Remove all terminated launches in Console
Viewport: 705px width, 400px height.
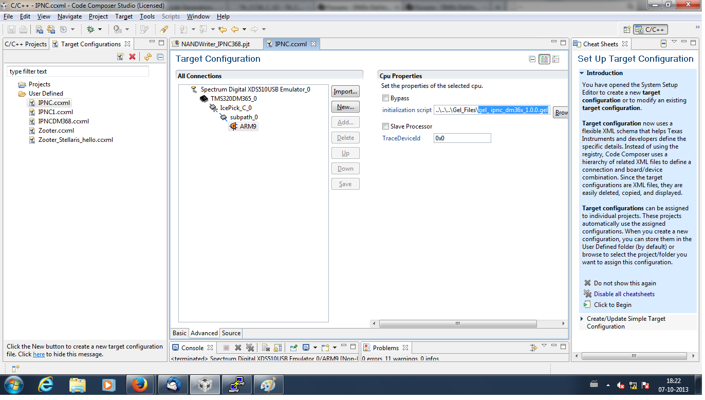250,348
